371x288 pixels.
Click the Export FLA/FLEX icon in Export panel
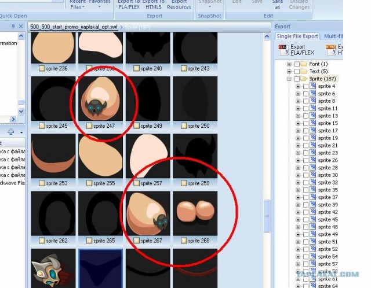click(x=283, y=50)
